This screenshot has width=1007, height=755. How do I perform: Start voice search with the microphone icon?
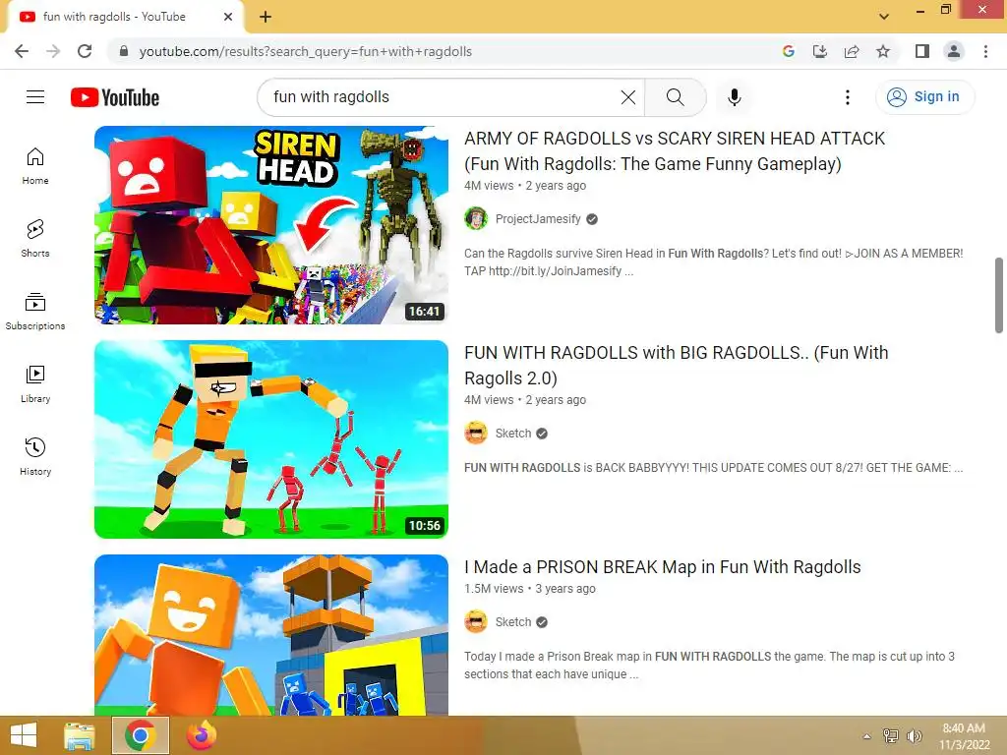734,97
